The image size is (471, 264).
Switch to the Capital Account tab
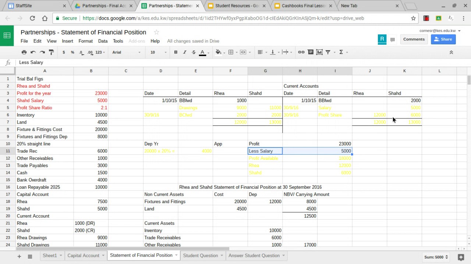point(84,256)
